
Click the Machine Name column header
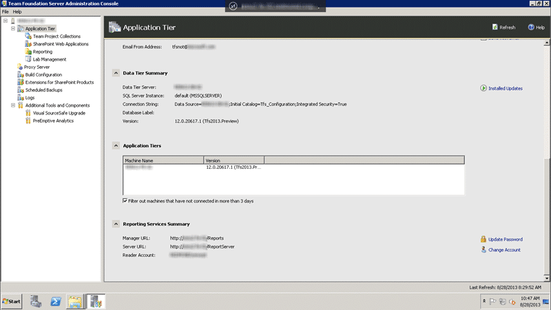(x=163, y=161)
